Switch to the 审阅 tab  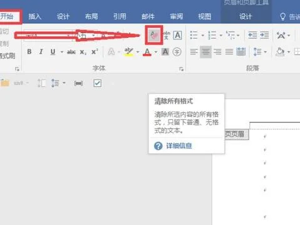pyautogui.click(x=176, y=16)
